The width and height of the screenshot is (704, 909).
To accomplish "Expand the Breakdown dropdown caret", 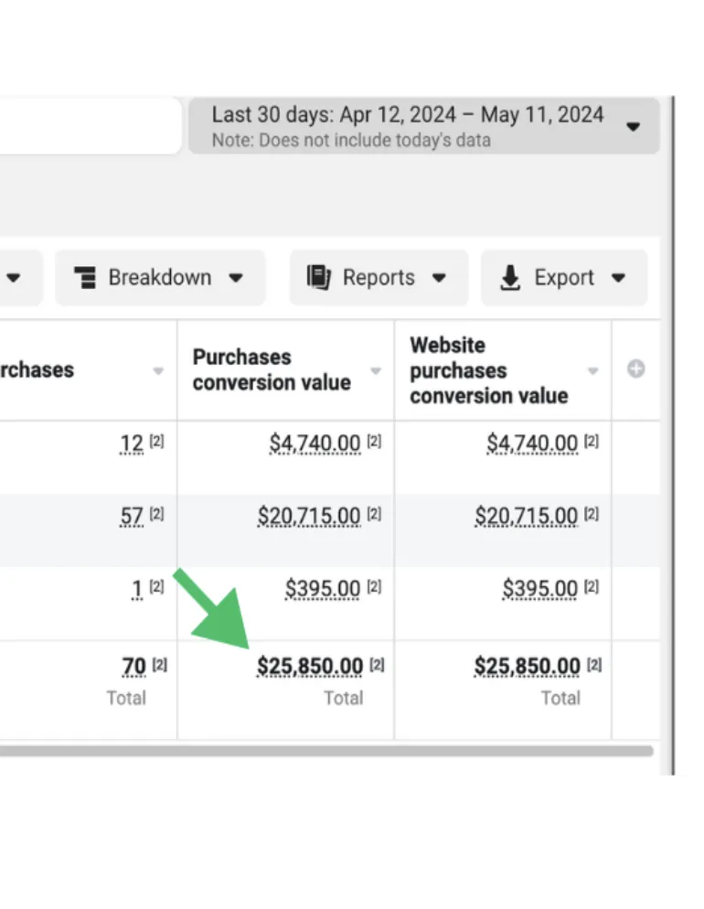I will point(236,278).
